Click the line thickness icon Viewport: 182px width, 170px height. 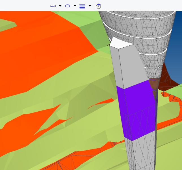(82, 6)
